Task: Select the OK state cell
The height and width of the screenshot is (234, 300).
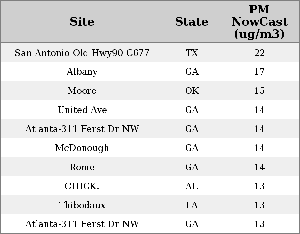Action: 192,91
